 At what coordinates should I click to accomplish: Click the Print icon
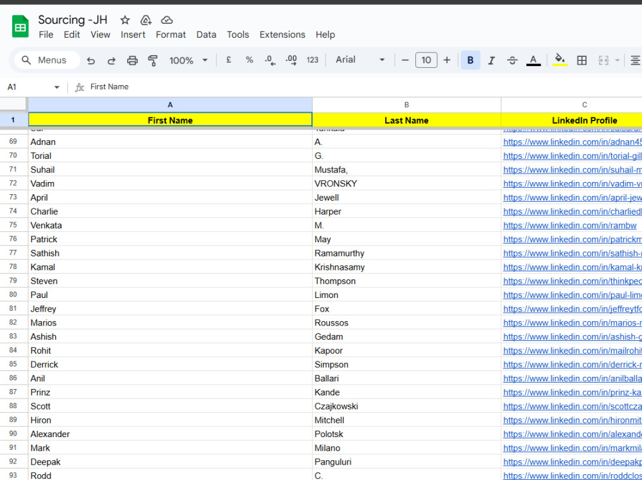click(x=132, y=60)
